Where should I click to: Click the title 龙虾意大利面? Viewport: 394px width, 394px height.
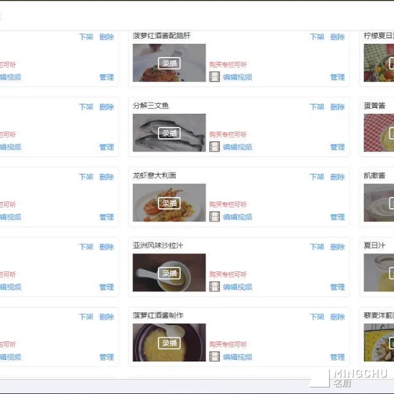pos(154,175)
